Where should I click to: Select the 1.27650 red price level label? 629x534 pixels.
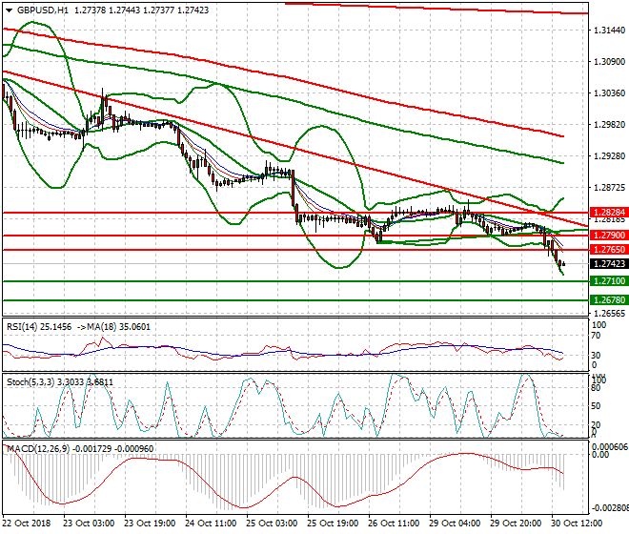coord(609,250)
